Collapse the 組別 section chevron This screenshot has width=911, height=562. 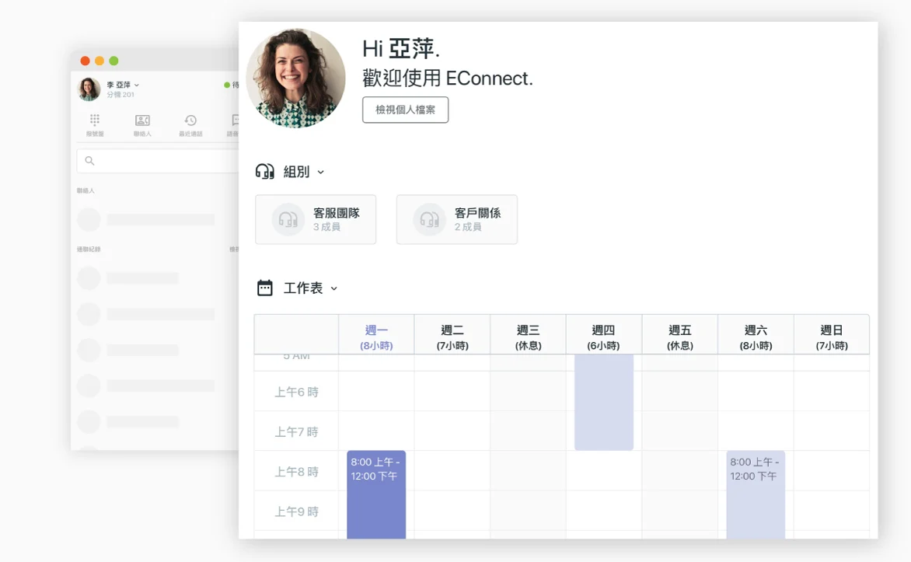pyautogui.click(x=320, y=173)
